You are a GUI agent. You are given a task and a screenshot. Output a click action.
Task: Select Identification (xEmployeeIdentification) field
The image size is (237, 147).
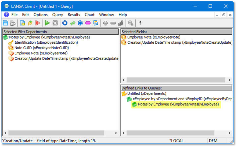pyautogui.click(x=46, y=43)
